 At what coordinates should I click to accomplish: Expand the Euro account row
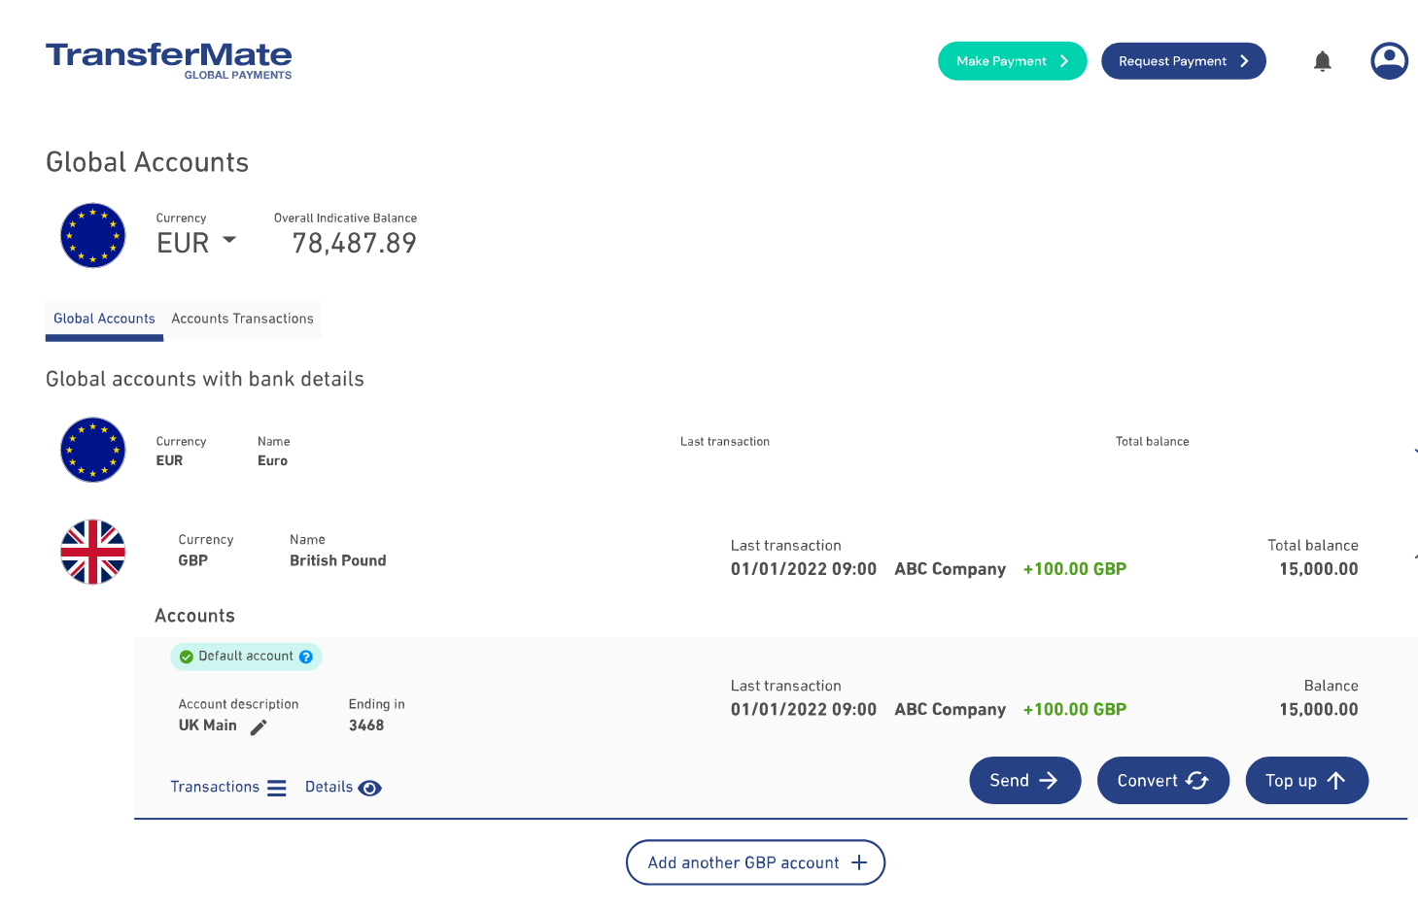point(1414,451)
